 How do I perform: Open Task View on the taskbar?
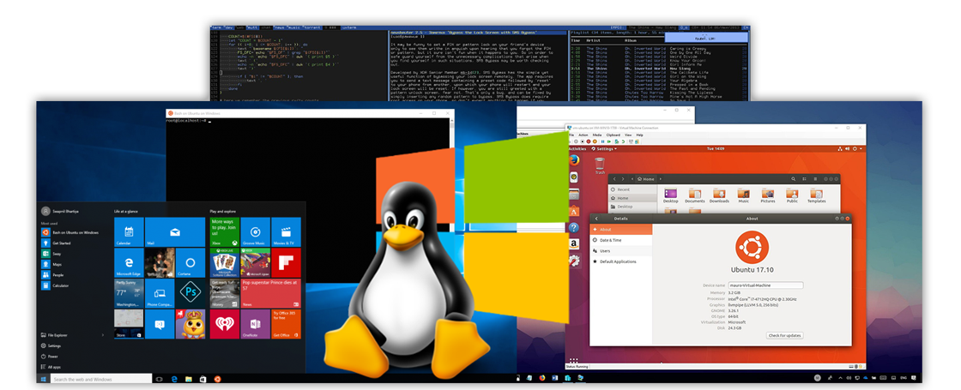click(160, 380)
